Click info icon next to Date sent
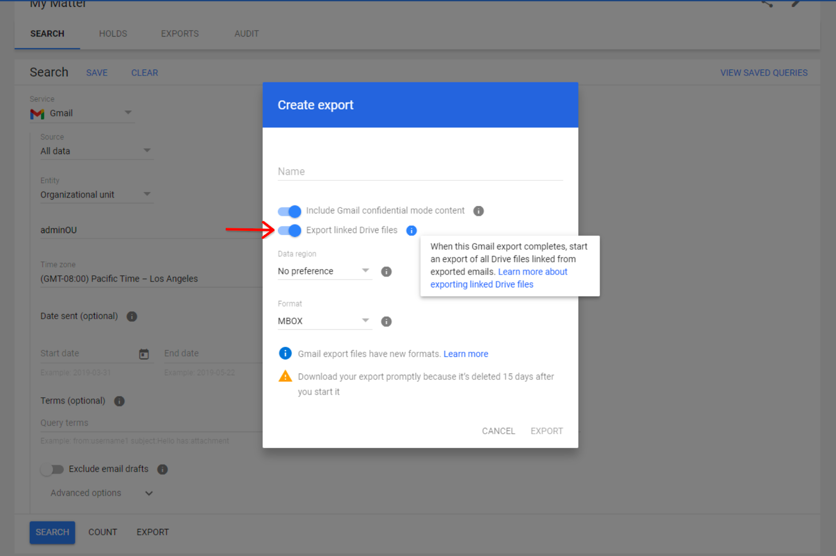 click(132, 317)
